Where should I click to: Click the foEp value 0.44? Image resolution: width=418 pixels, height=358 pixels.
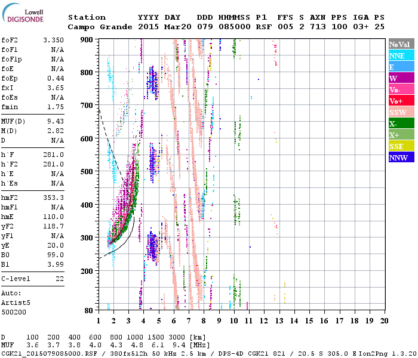click(56, 78)
